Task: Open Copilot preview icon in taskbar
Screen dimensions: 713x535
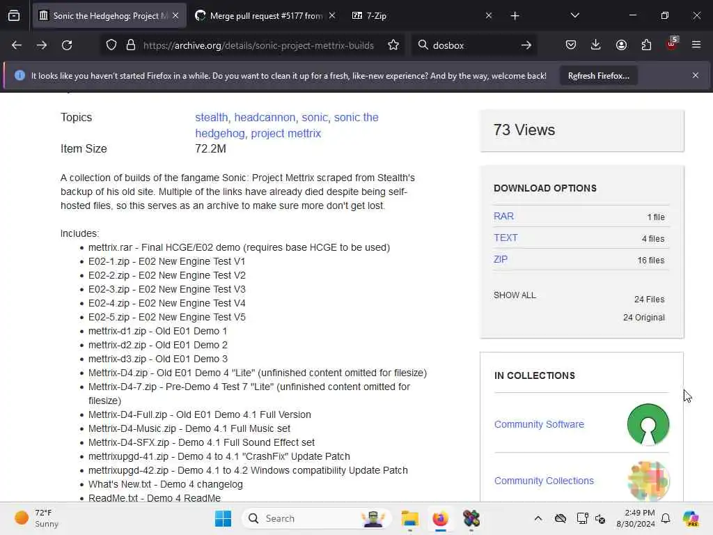Action: 691,518
